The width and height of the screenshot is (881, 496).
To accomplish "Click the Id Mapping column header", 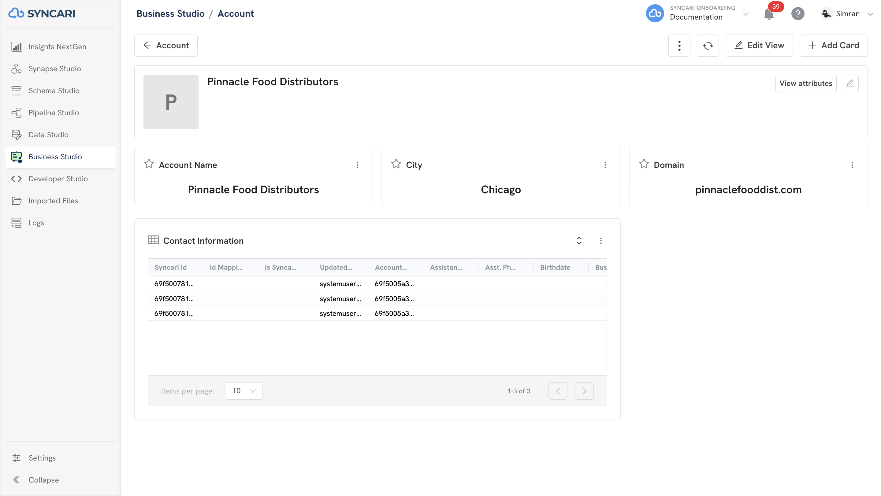I will pos(231,267).
